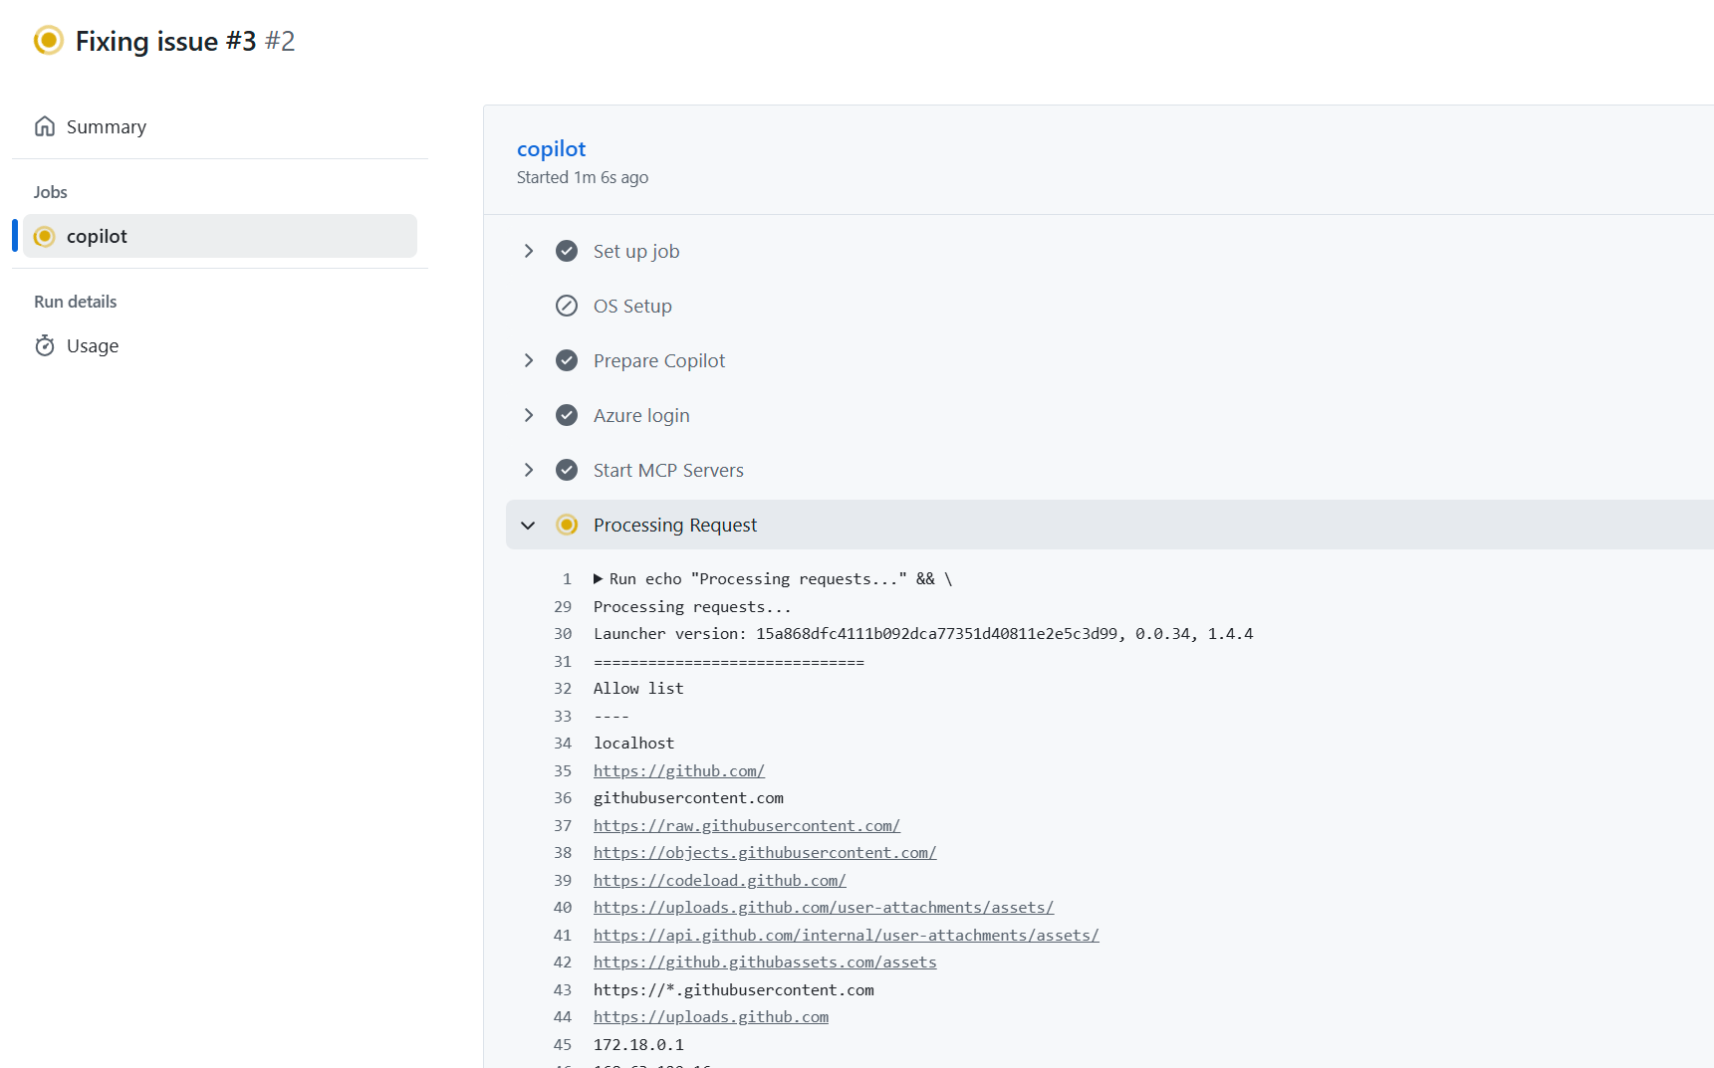Open the copilot job title link
Viewport: 1714px width, 1068px height.
[x=551, y=148]
